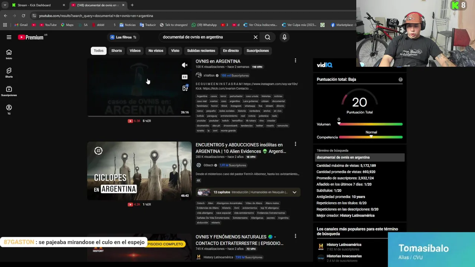Select the Shorts filter chip

click(x=117, y=50)
